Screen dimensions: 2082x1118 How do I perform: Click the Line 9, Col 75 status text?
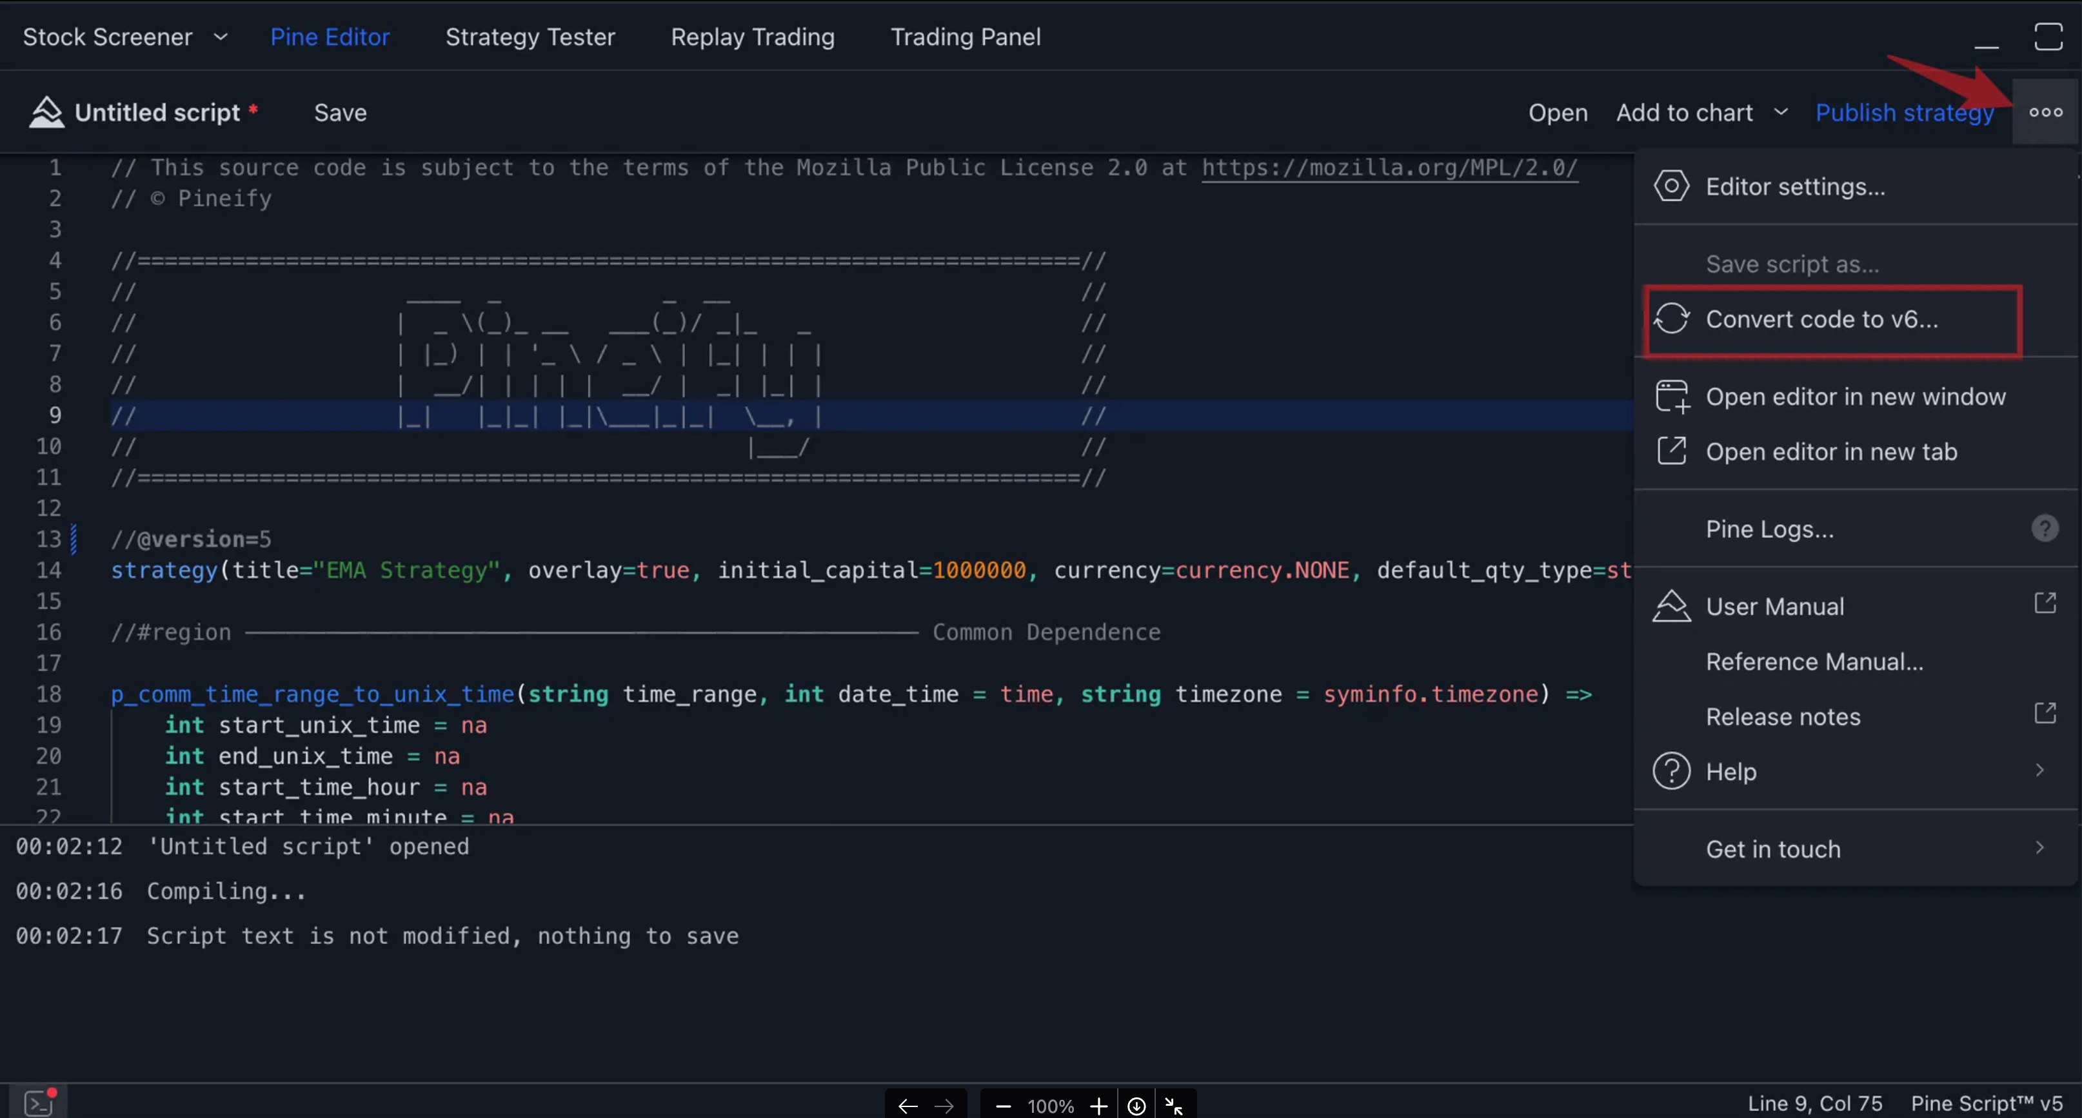coord(1814,1103)
